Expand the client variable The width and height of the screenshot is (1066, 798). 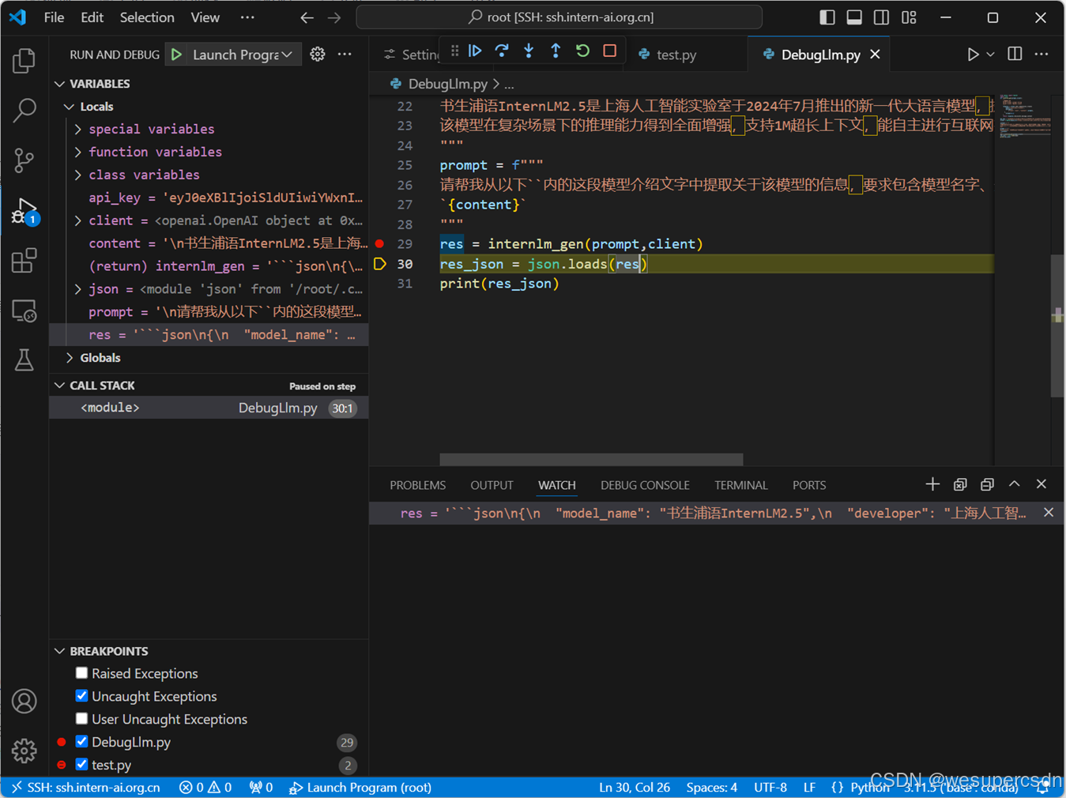point(77,220)
